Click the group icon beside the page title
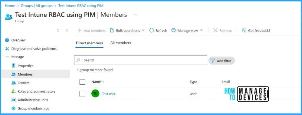This screenshot has width=302, height=115. pos(9,17)
